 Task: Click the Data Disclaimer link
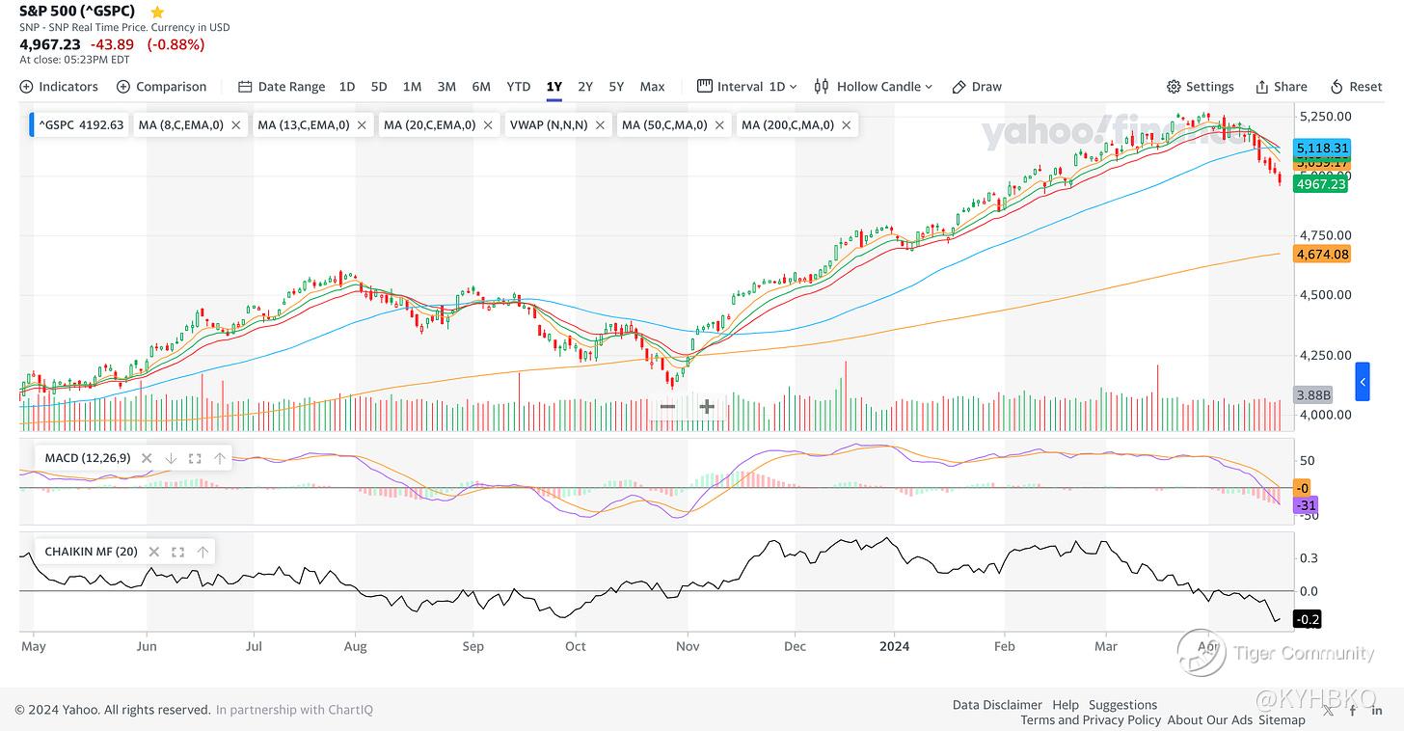tap(997, 705)
